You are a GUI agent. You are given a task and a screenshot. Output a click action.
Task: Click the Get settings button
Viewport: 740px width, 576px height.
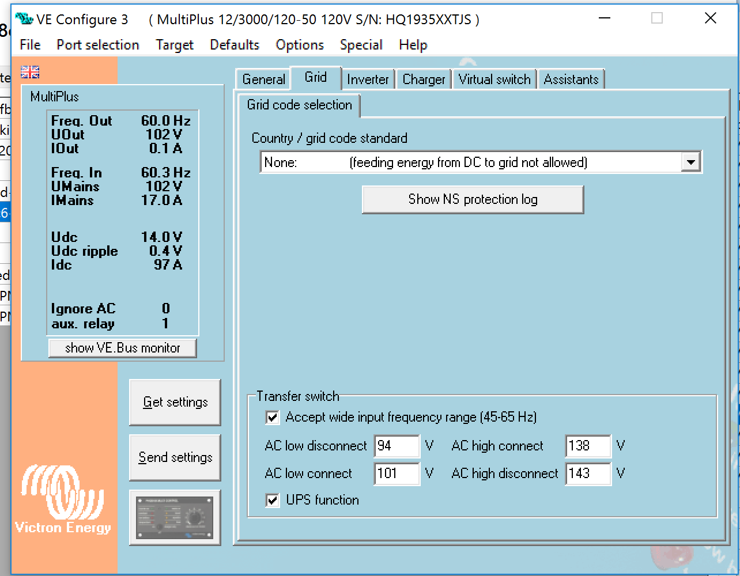click(x=175, y=402)
